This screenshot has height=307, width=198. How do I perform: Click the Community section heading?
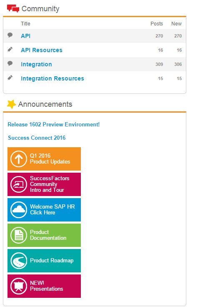coord(40,9)
